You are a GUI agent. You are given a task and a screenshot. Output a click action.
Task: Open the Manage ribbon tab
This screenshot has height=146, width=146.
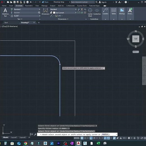point(44,6)
